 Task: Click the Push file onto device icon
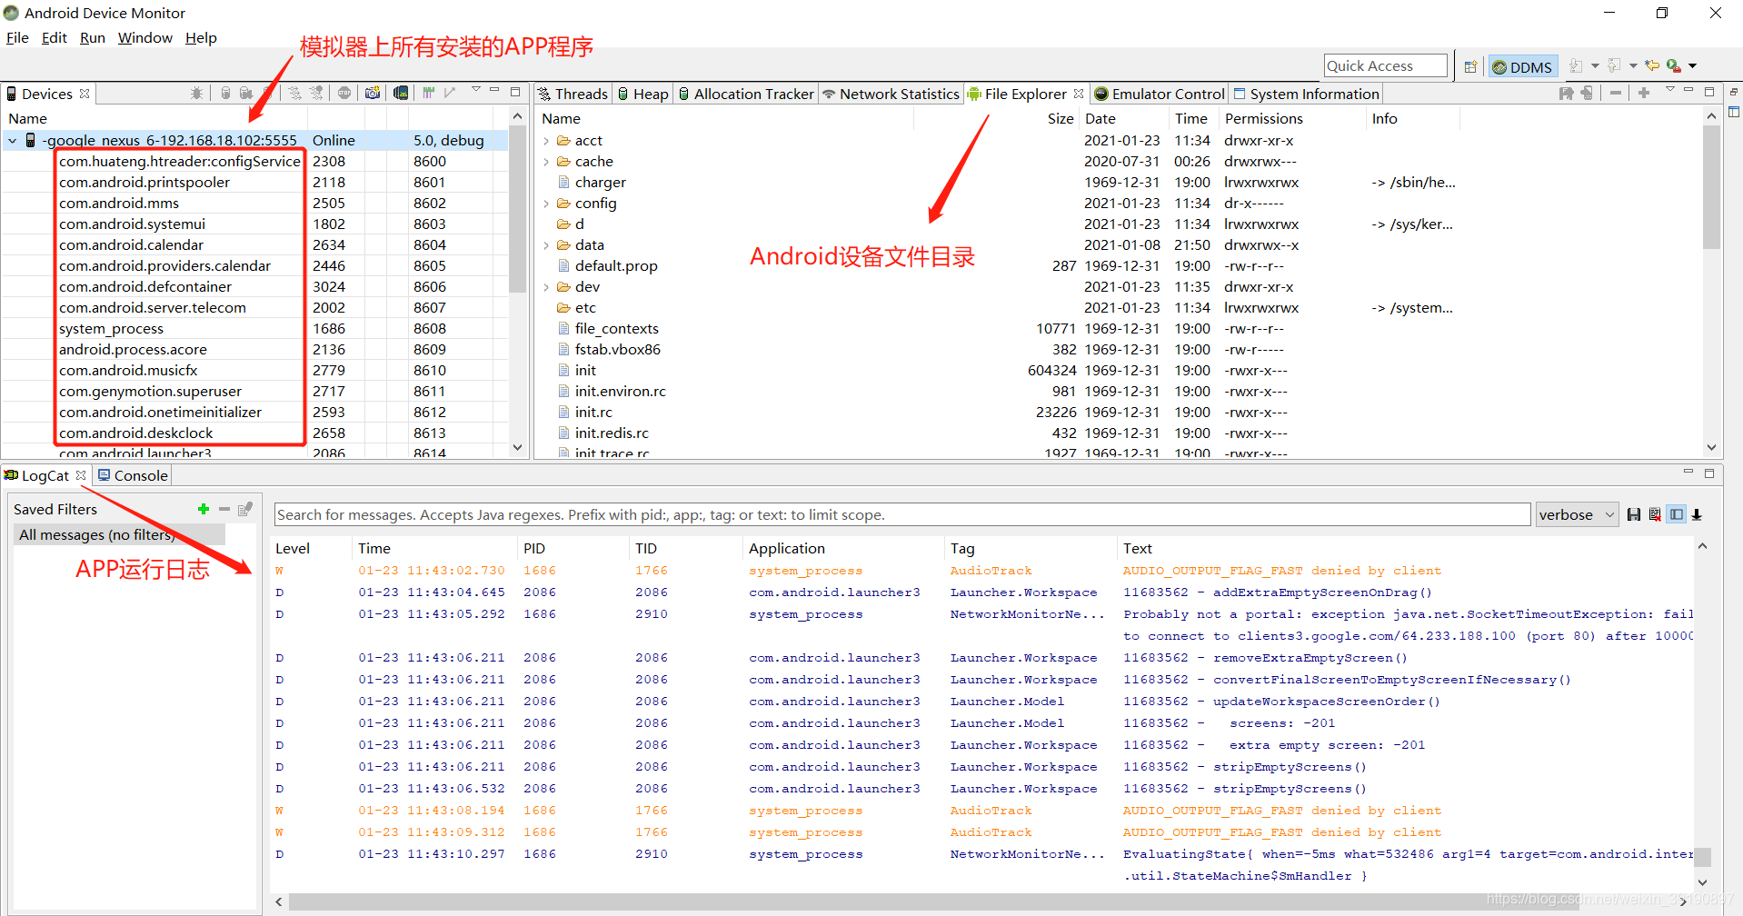pyautogui.click(x=1587, y=93)
